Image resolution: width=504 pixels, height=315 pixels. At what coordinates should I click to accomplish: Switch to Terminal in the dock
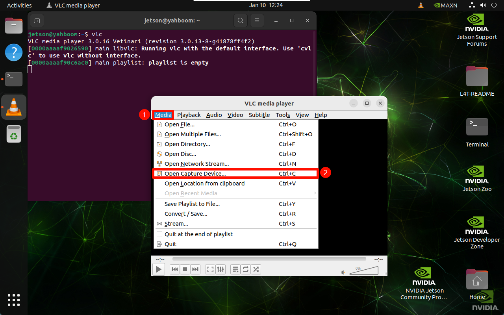point(14,79)
